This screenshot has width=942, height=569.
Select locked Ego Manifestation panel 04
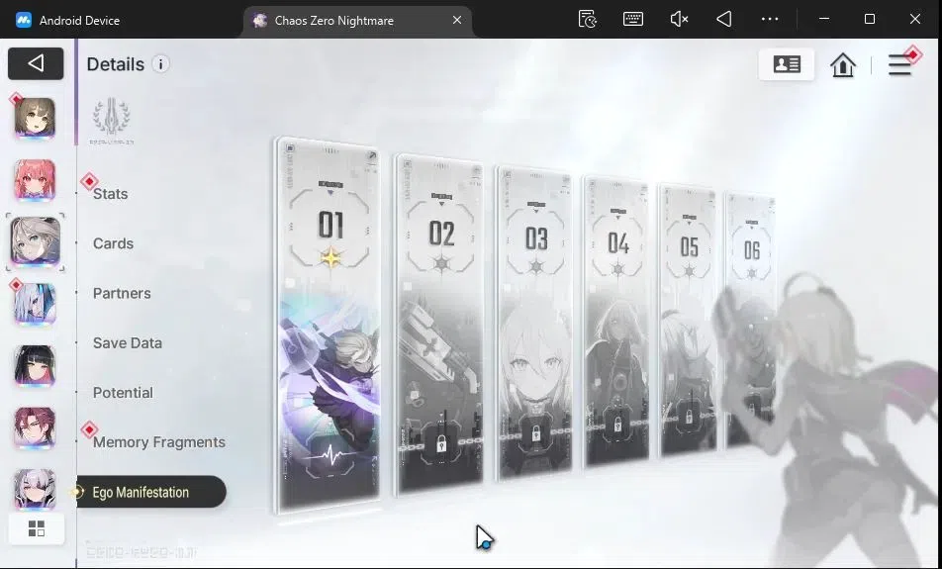(616, 322)
